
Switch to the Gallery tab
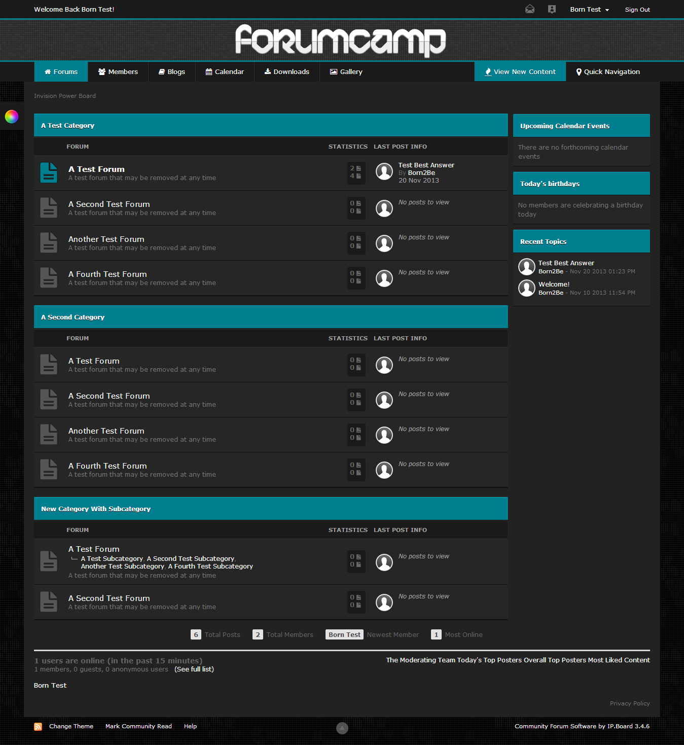pos(346,72)
